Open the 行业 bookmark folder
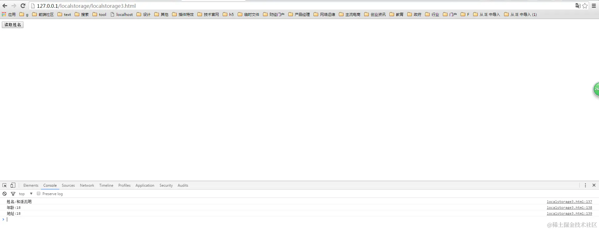This screenshot has height=230, width=599. [x=432, y=14]
